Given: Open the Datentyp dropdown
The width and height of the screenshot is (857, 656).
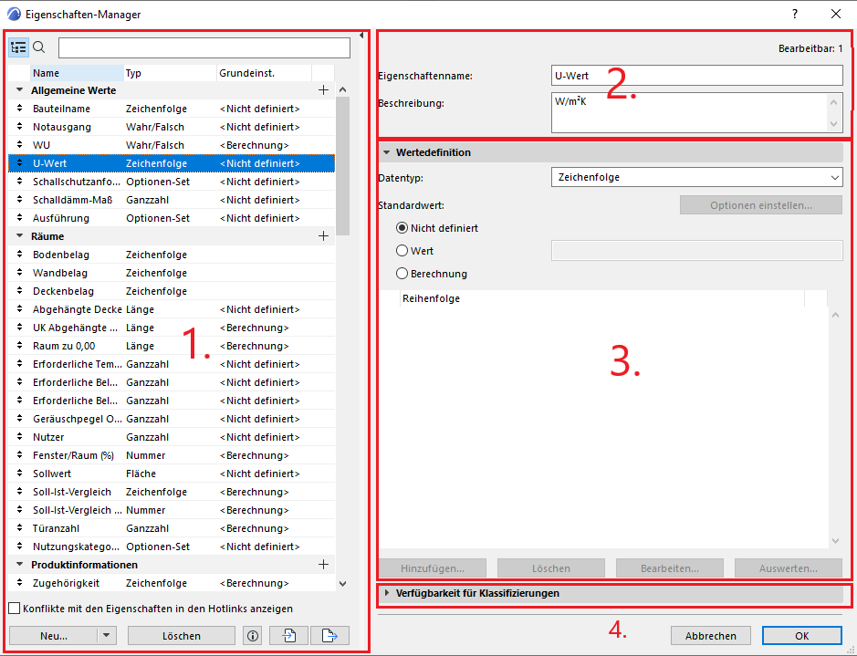Looking at the screenshot, I should click(x=696, y=178).
